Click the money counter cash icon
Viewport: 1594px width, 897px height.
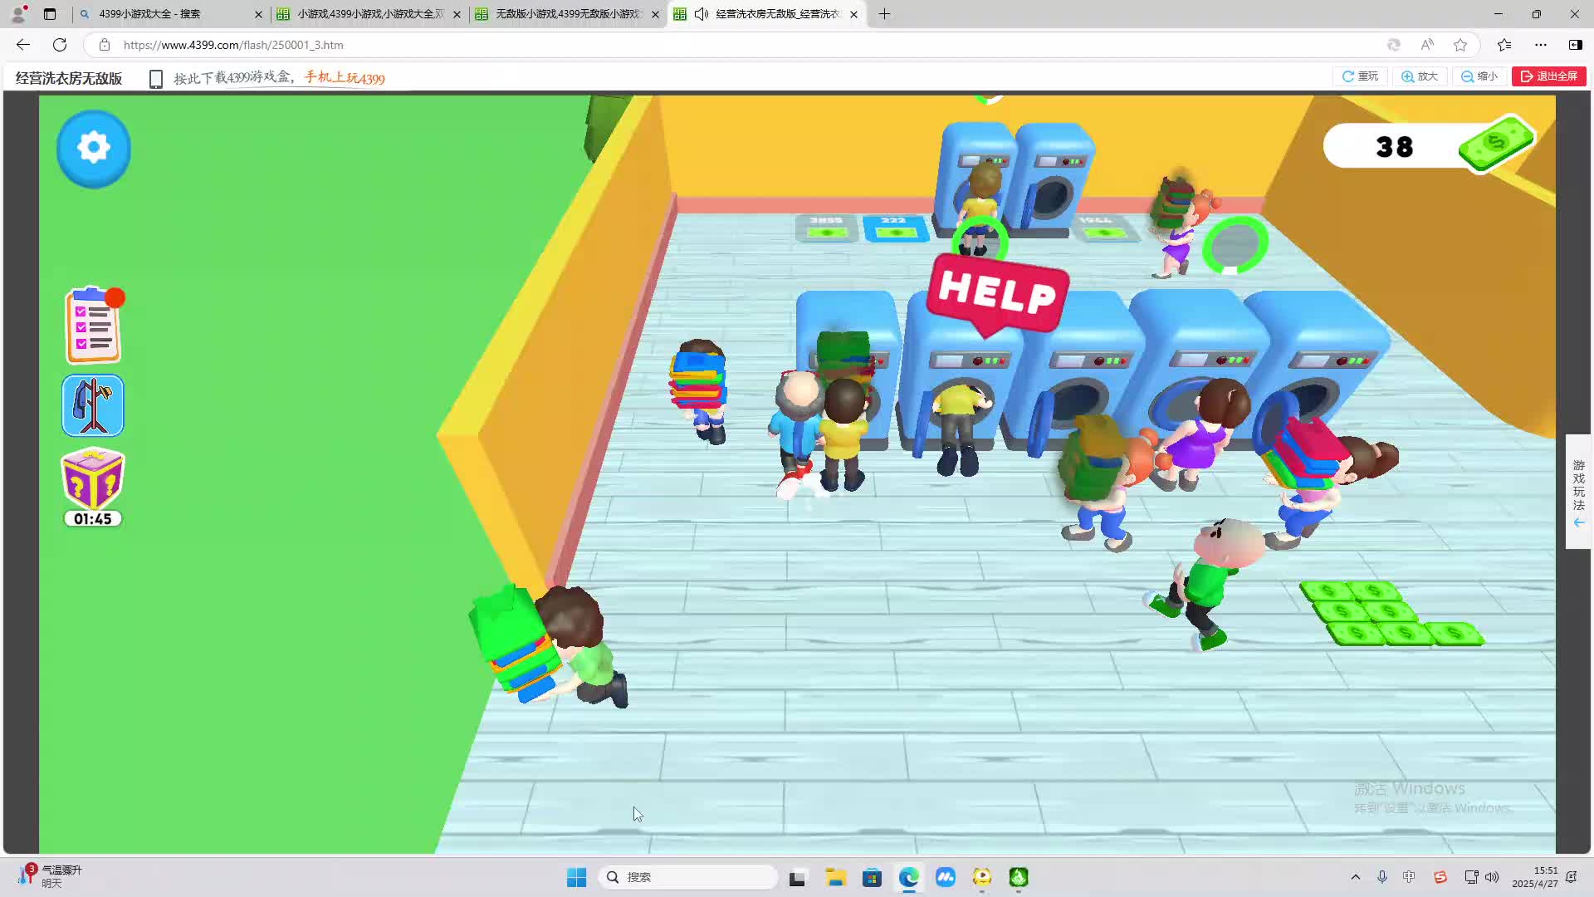point(1495,145)
